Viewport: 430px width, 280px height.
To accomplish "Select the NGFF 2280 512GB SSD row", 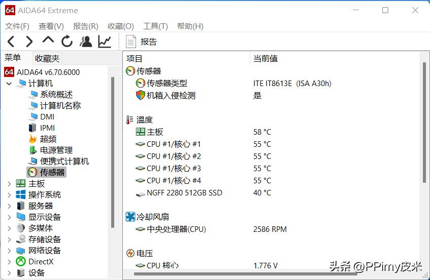I will (184, 193).
